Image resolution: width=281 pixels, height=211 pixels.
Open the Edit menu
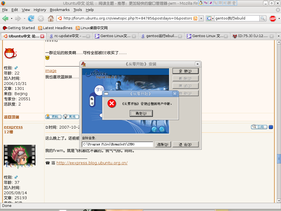pyautogui.click(x=15, y=10)
